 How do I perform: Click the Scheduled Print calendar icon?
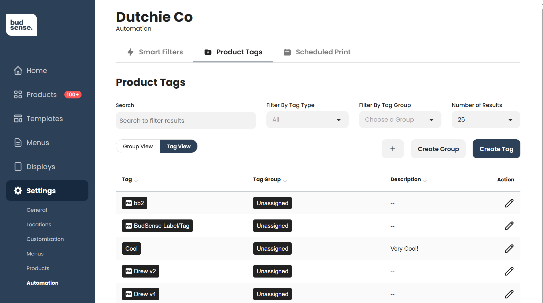tap(287, 52)
